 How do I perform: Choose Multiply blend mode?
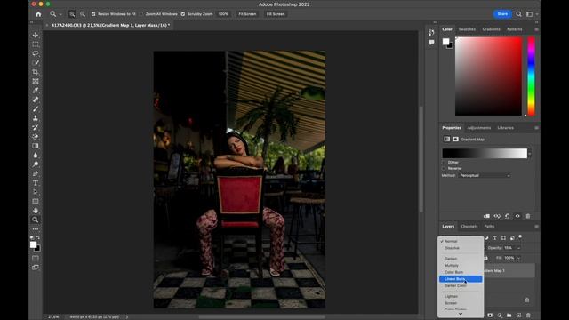pyautogui.click(x=461, y=265)
